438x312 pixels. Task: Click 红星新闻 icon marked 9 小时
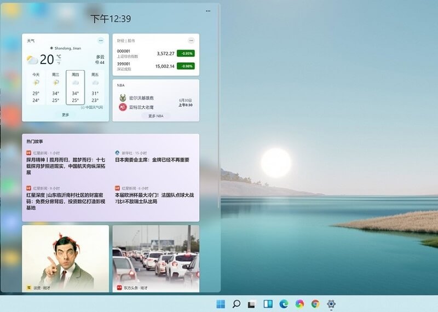click(28, 188)
